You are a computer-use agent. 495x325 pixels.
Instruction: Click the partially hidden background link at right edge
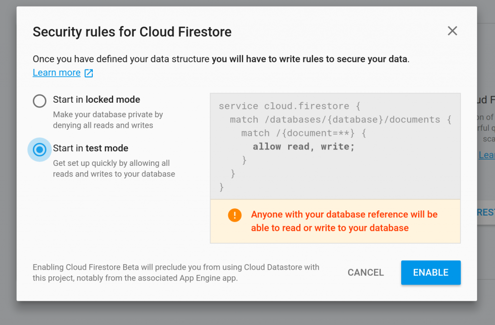tap(487, 155)
